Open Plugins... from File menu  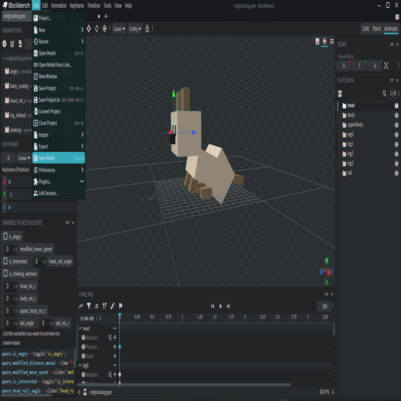[59, 182]
